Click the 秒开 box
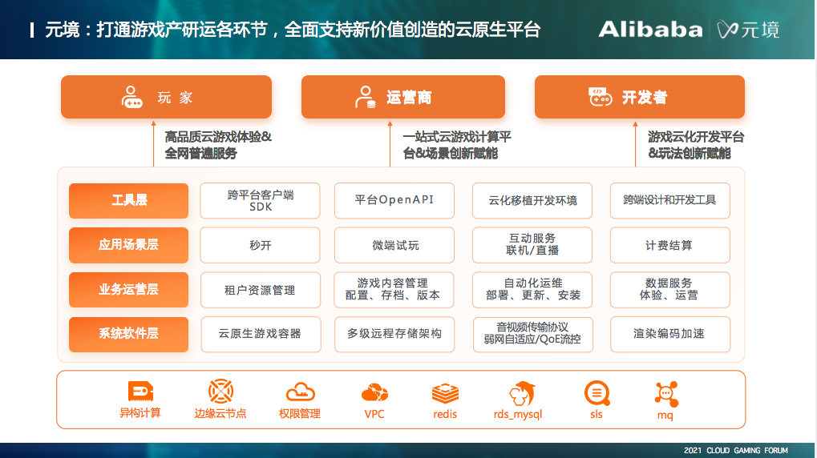This screenshot has width=817, height=458. coord(260,245)
